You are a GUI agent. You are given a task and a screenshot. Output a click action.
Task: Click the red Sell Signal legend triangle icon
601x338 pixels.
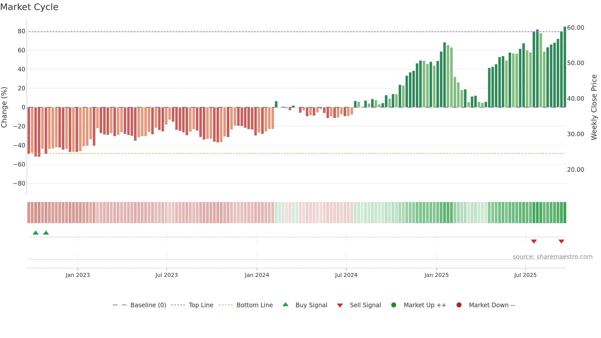point(340,305)
